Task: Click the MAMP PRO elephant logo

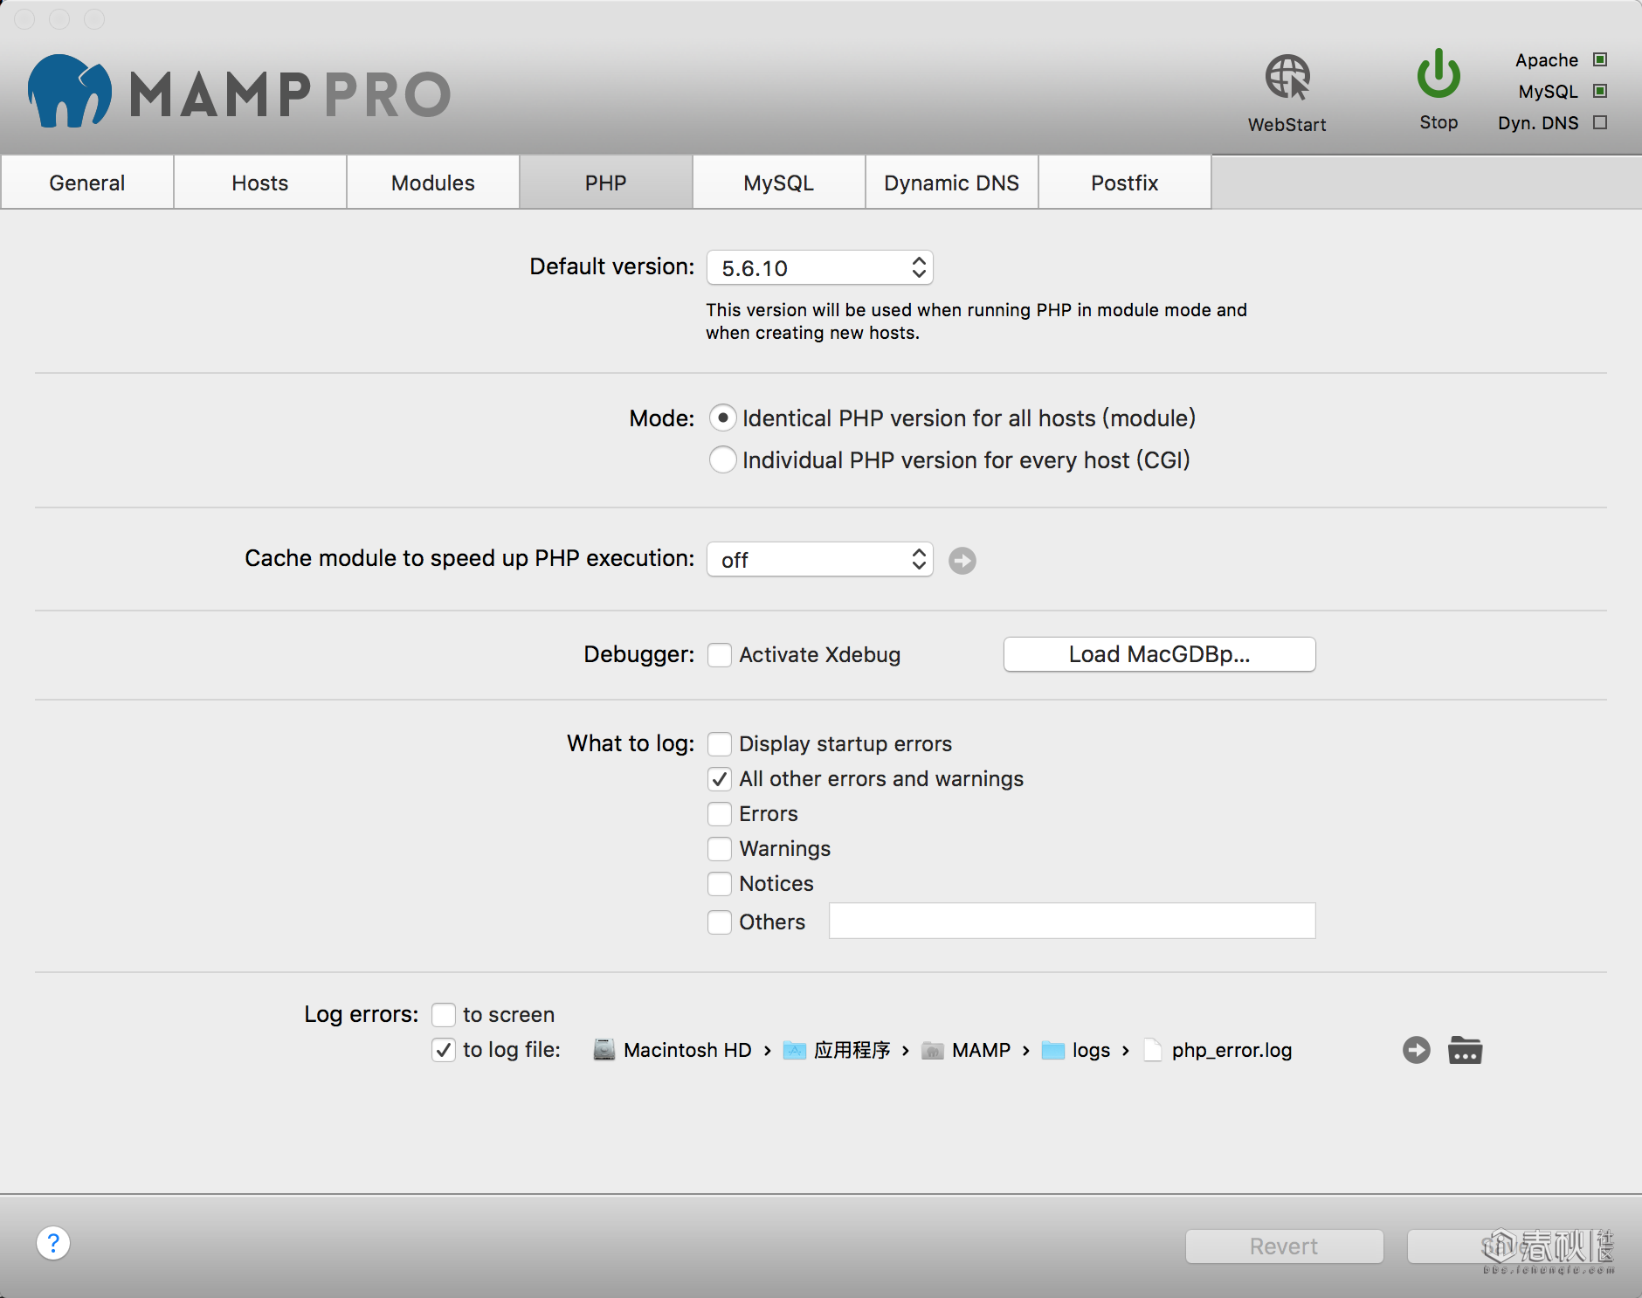Action: 70,92
